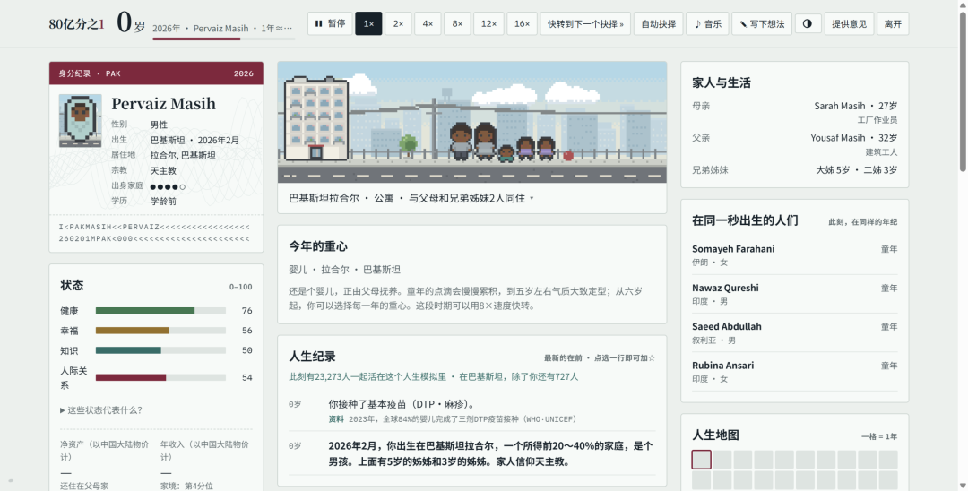The image size is (968, 491).
Task: Click 离开 leave button
Action: coord(893,23)
